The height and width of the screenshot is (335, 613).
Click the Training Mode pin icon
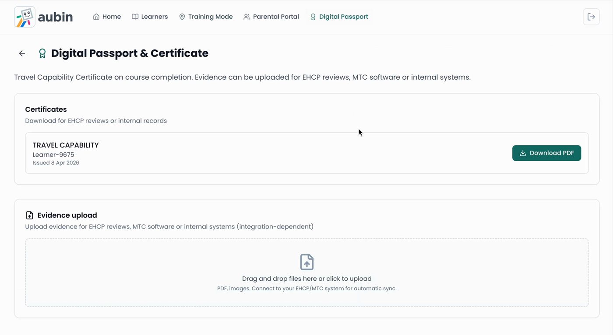click(182, 17)
